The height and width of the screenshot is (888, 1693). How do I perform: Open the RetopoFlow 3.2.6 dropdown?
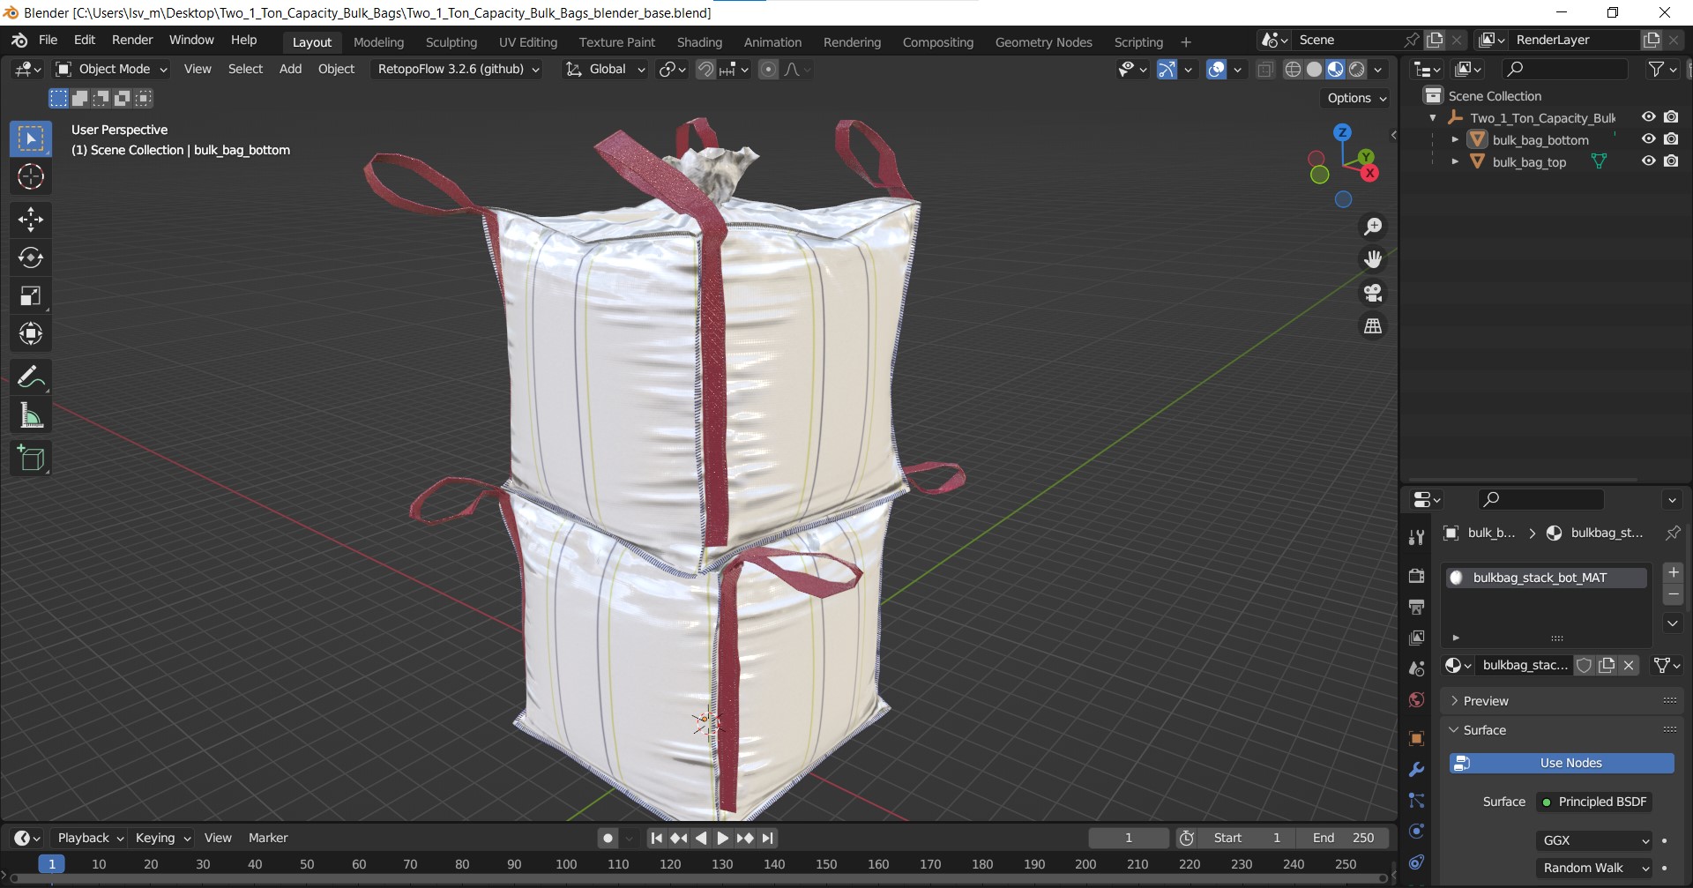pos(459,69)
